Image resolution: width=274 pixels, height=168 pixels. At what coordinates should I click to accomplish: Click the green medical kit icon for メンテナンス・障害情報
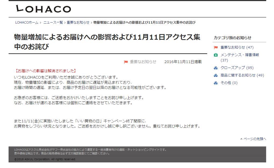click(x=216, y=55)
